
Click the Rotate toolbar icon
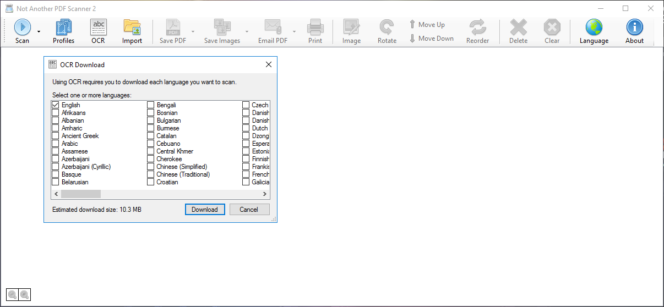coord(387,31)
